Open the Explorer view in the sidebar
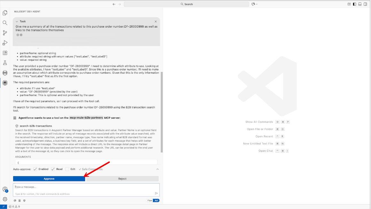The width and height of the screenshot is (371, 209). [5, 13]
